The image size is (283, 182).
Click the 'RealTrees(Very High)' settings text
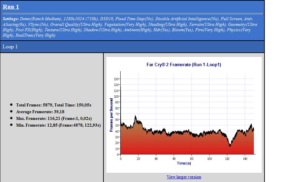coord(35,35)
